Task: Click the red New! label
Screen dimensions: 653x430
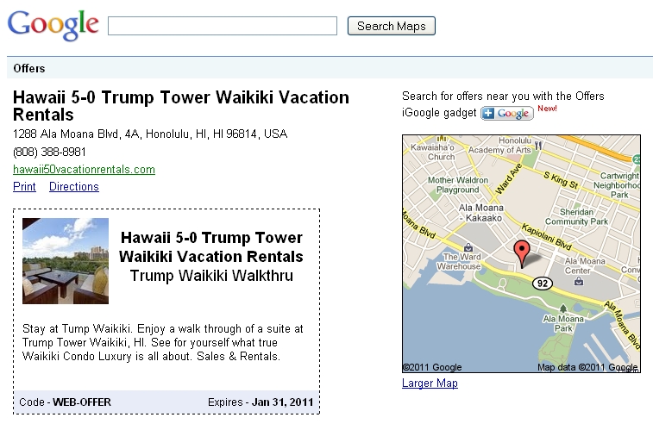Action: click(x=547, y=109)
